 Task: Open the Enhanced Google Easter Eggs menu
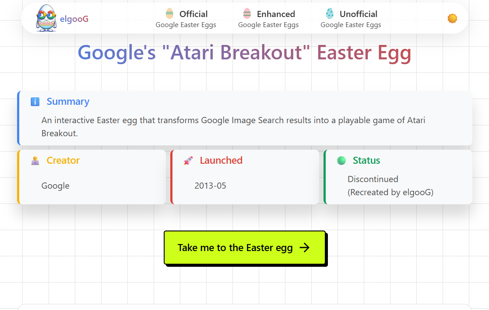click(x=268, y=19)
